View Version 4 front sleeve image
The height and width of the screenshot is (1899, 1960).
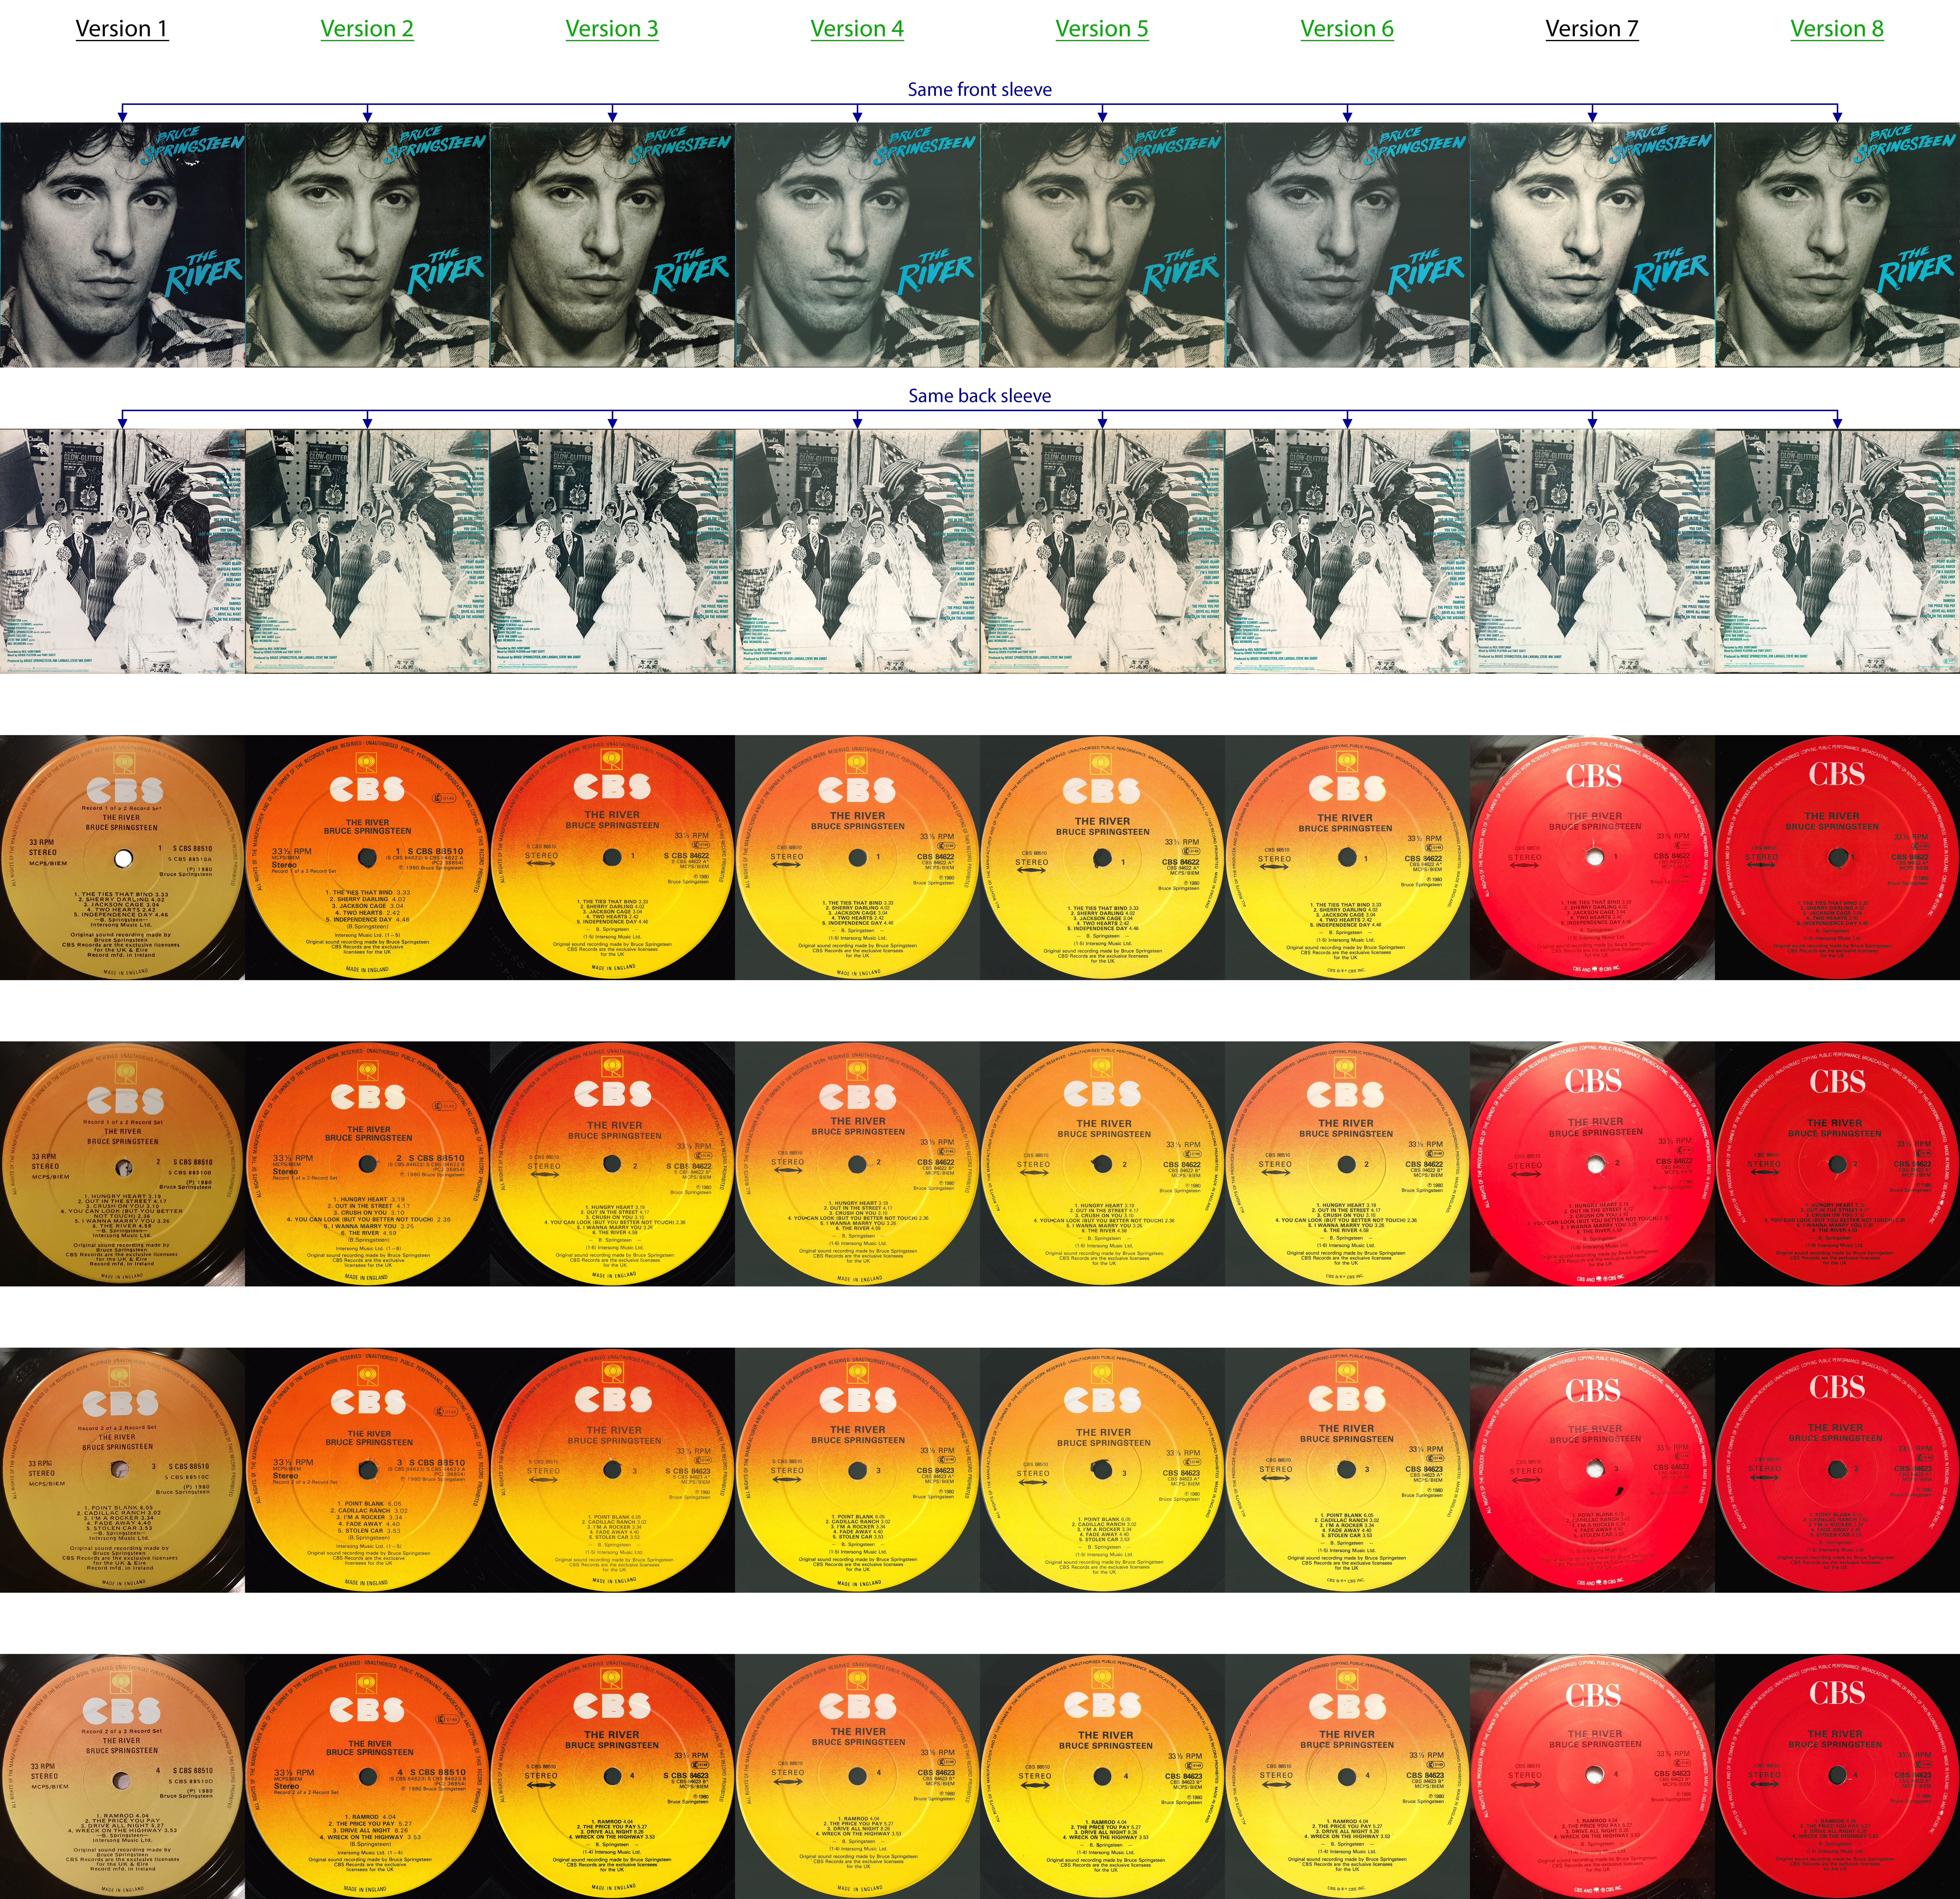(x=857, y=245)
